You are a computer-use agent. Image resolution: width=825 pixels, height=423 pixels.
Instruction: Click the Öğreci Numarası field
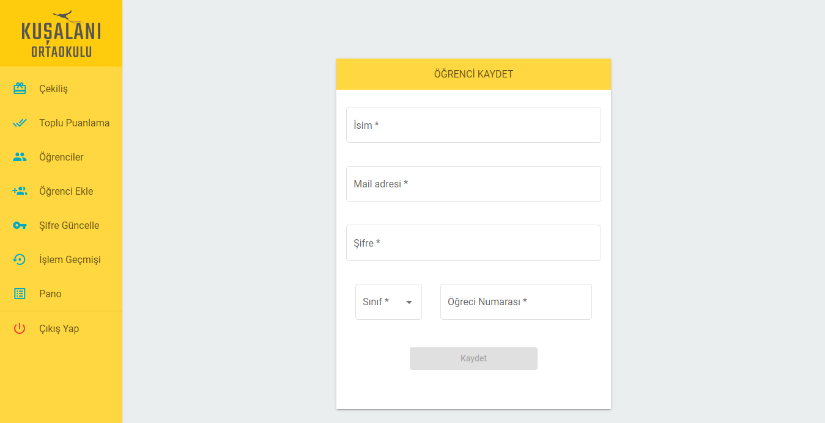coord(516,302)
